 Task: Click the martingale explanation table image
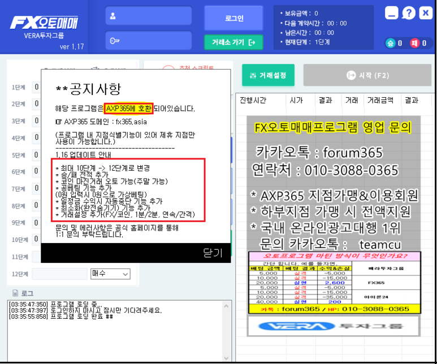point(335,283)
